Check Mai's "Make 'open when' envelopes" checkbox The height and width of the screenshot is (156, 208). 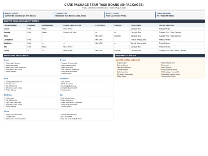60,102
